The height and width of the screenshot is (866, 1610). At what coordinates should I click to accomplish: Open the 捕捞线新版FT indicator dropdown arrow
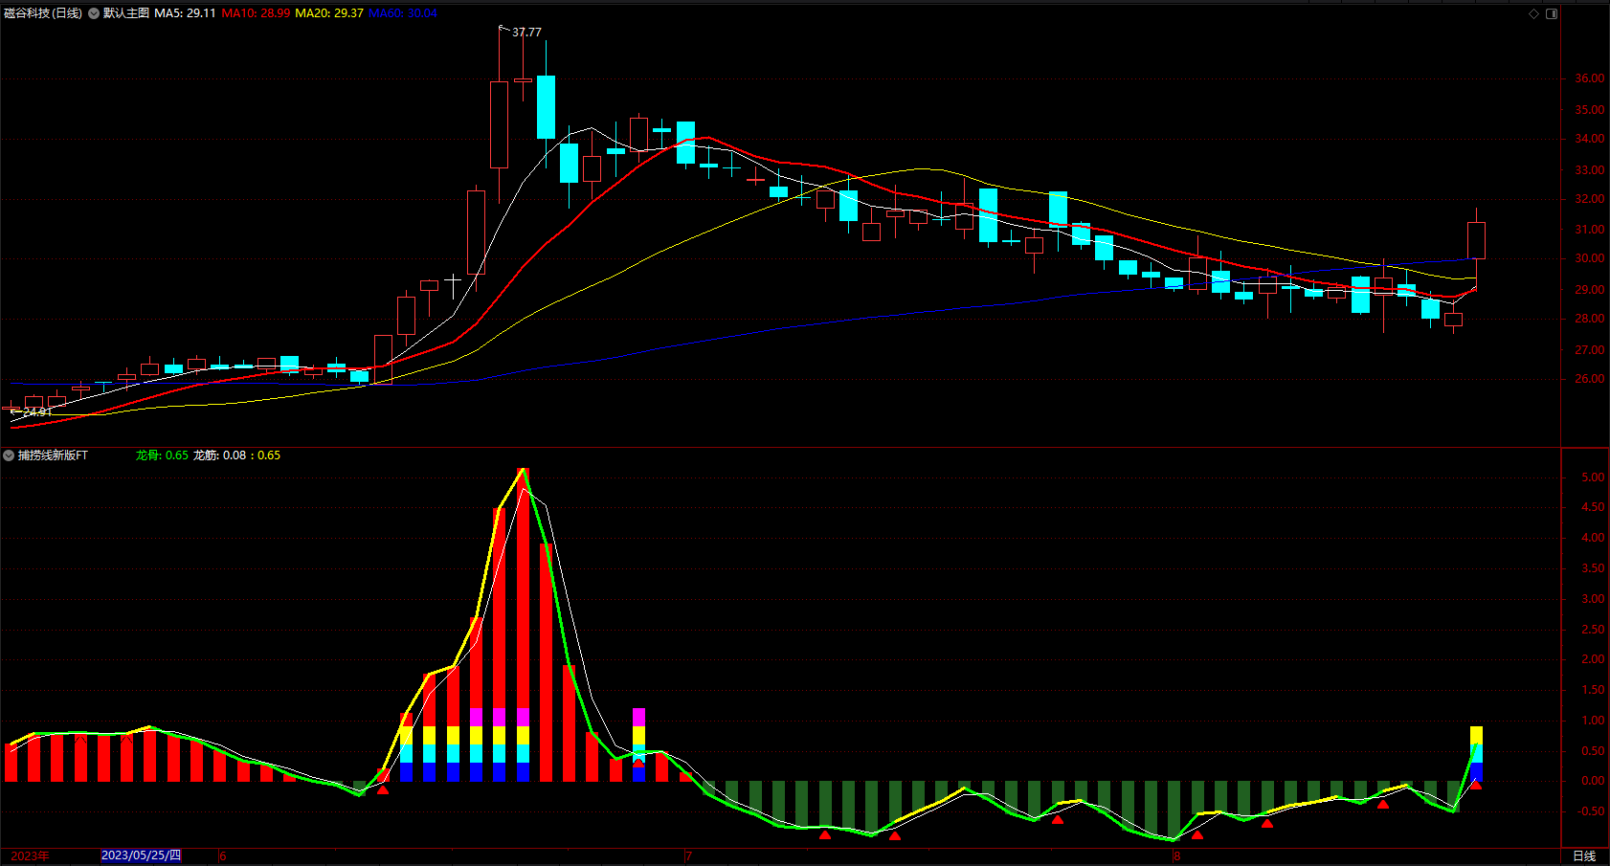(10, 455)
